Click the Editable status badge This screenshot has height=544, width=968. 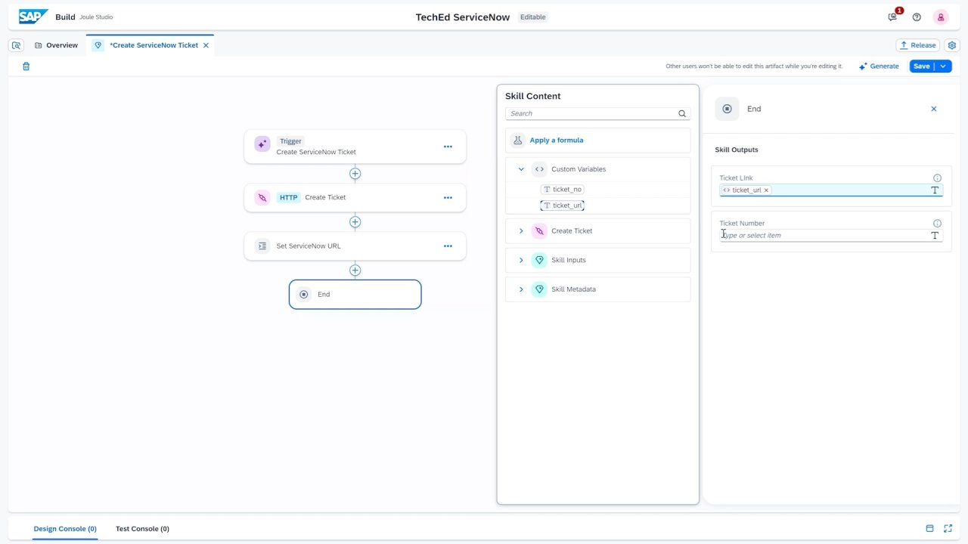click(533, 17)
